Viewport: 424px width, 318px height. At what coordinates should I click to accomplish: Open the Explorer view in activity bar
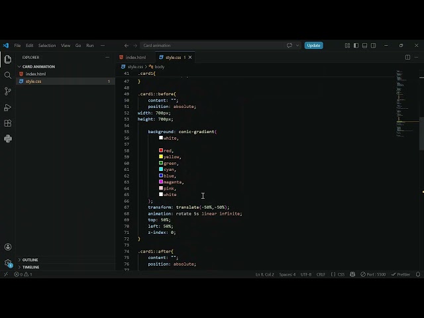8,59
